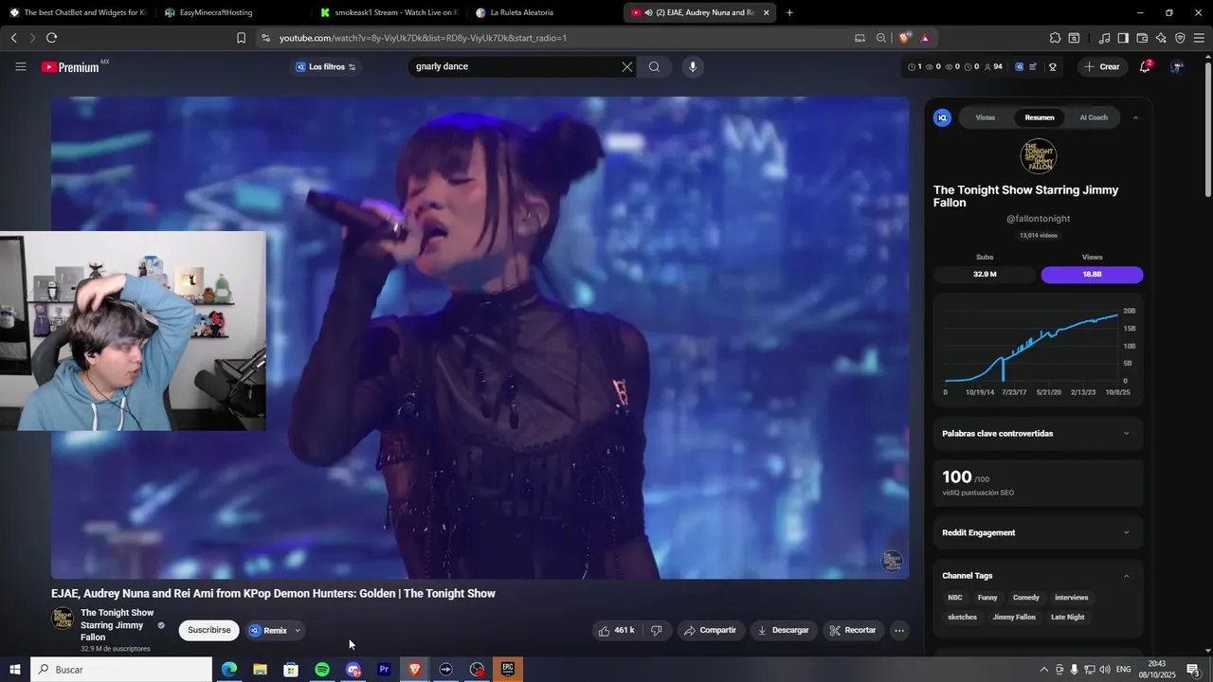Image resolution: width=1213 pixels, height=682 pixels.
Task: Switch to vidIQ AI Coach tab
Action: point(1094,117)
